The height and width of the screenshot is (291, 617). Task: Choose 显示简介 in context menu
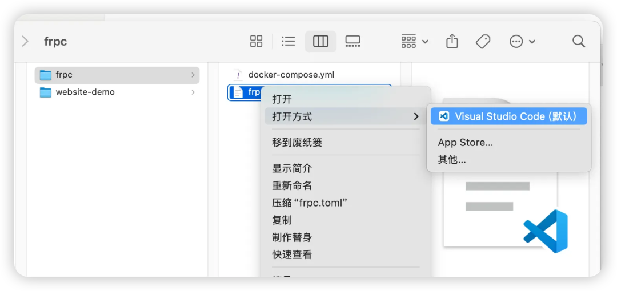346,168
